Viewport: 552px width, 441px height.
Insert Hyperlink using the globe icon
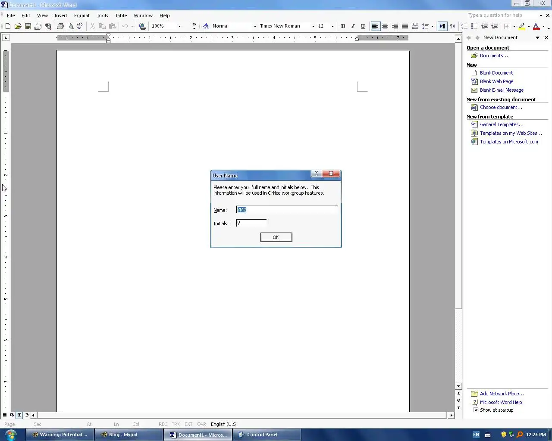pos(142,26)
